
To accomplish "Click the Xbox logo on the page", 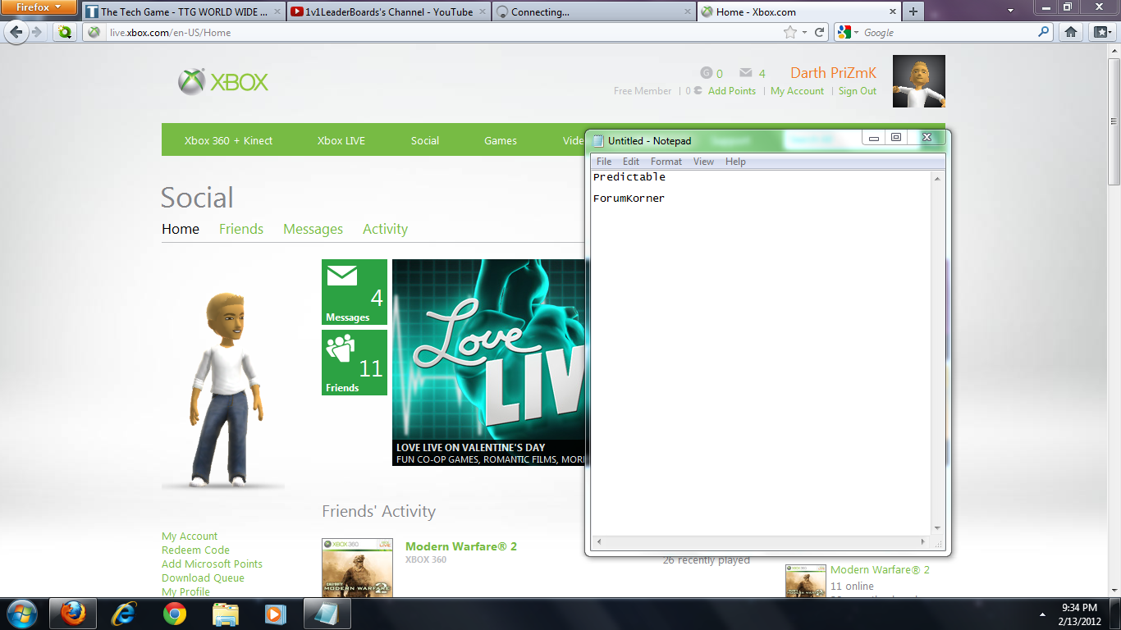I will coord(223,82).
